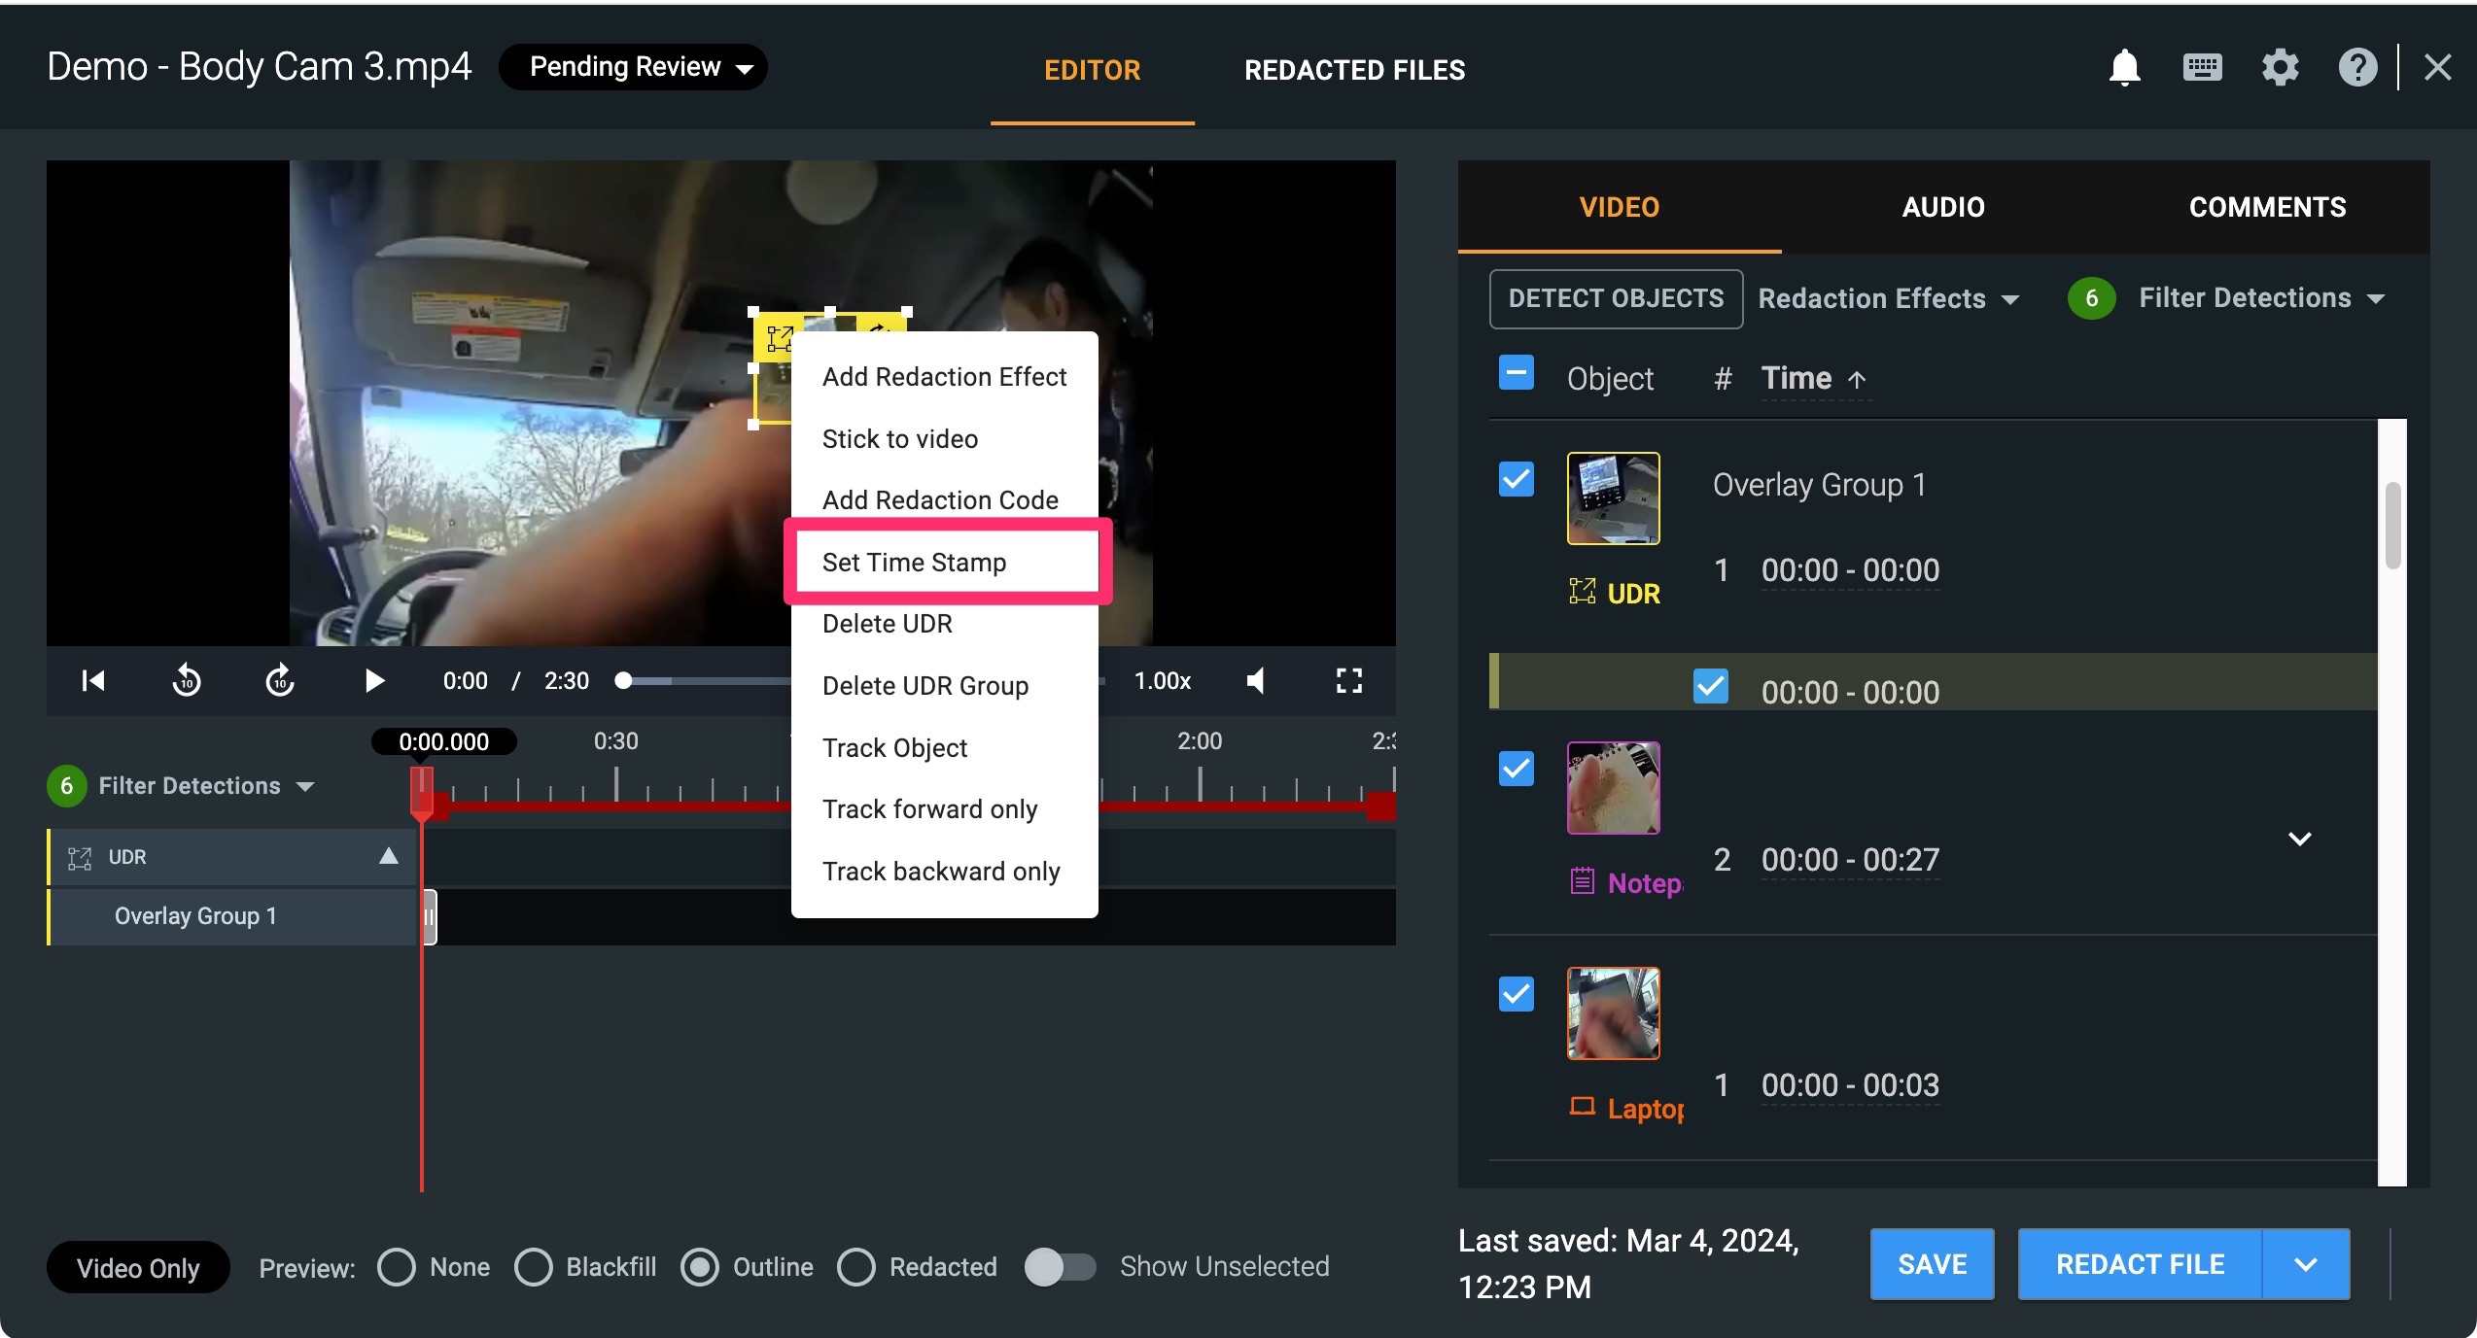Skip to start of video
Viewport: 2477px width, 1338px height.
(93, 680)
